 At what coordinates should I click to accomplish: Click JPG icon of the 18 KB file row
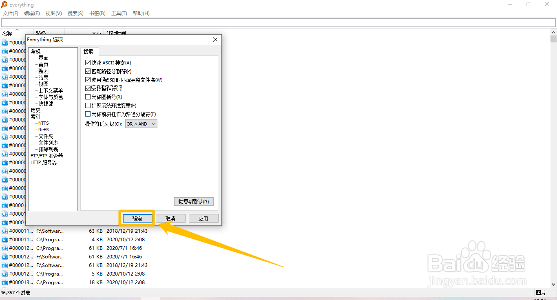click(x=4, y=282)
